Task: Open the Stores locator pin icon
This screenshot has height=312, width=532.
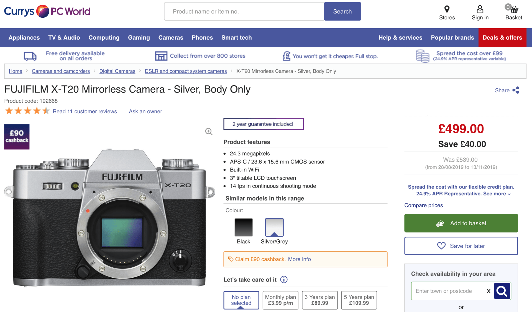Action: click(x=447, y=9)
